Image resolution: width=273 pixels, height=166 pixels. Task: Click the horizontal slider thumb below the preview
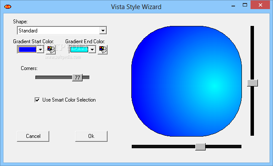(x=200, y=147)
